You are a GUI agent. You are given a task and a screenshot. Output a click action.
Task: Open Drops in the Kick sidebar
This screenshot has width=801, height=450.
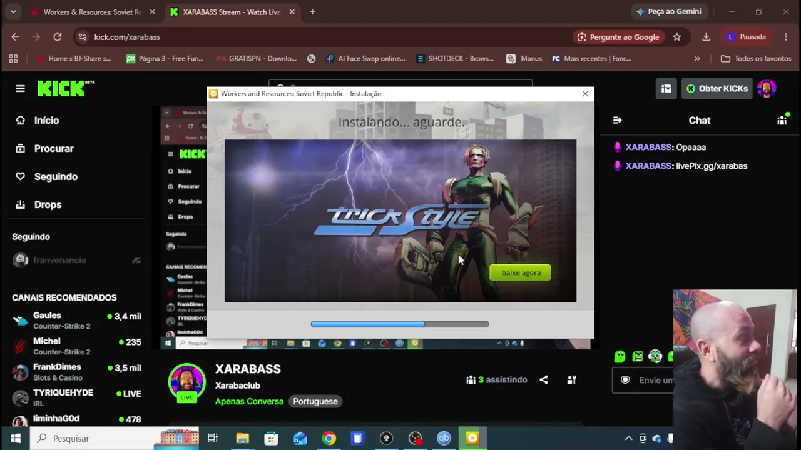click(39, 204)
